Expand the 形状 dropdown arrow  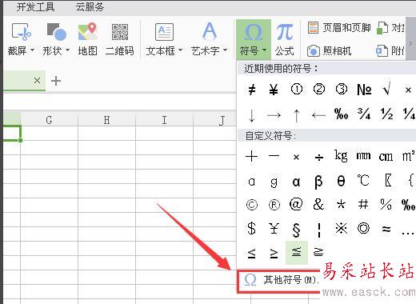pyautogui.click(x=67, y=50)
